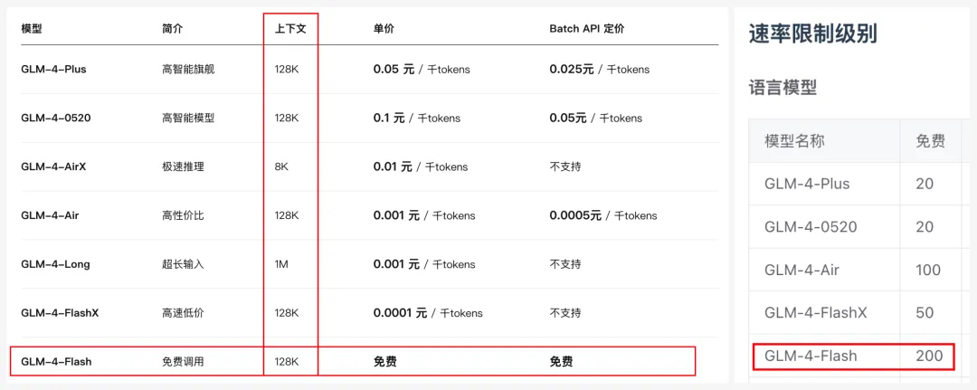
Task: Click the 1M context value for GLM-4-Long
Action: click(x=283, y=264)
